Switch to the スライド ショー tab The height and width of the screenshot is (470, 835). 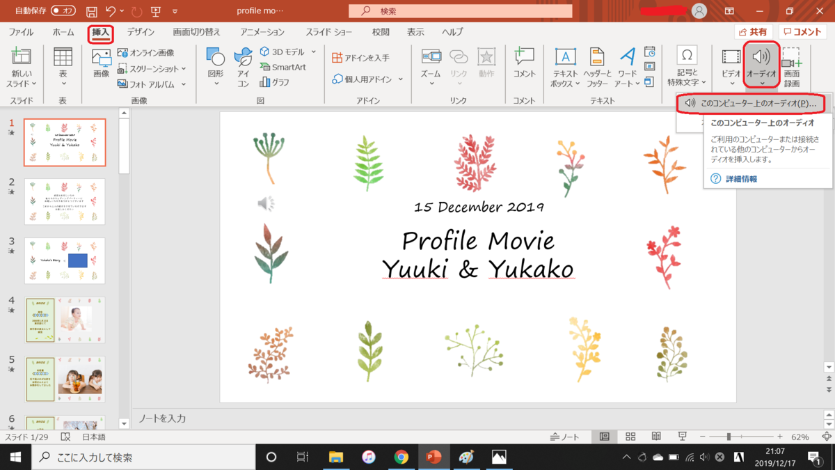328,32
